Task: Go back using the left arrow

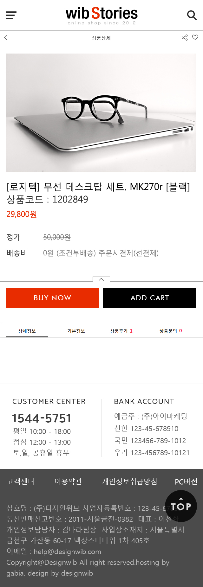Action: pos(6,37)
